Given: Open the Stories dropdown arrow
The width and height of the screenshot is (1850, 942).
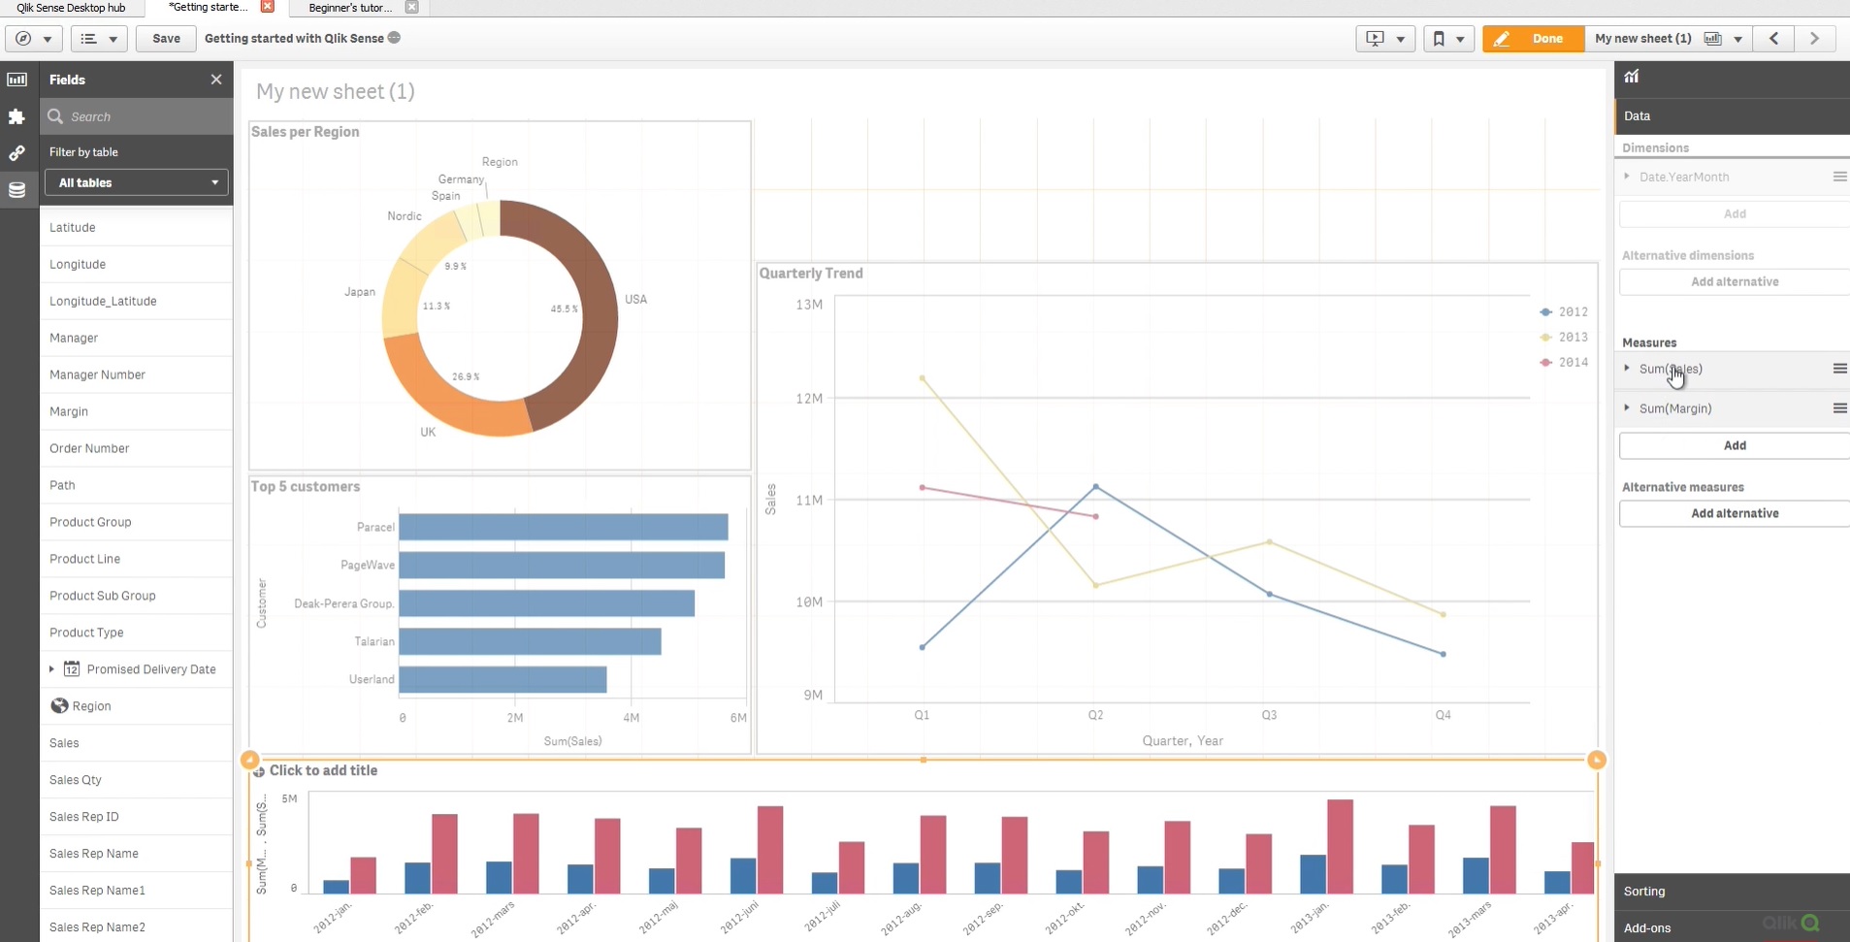Looking at the screenshot, I should [1400, 40].
